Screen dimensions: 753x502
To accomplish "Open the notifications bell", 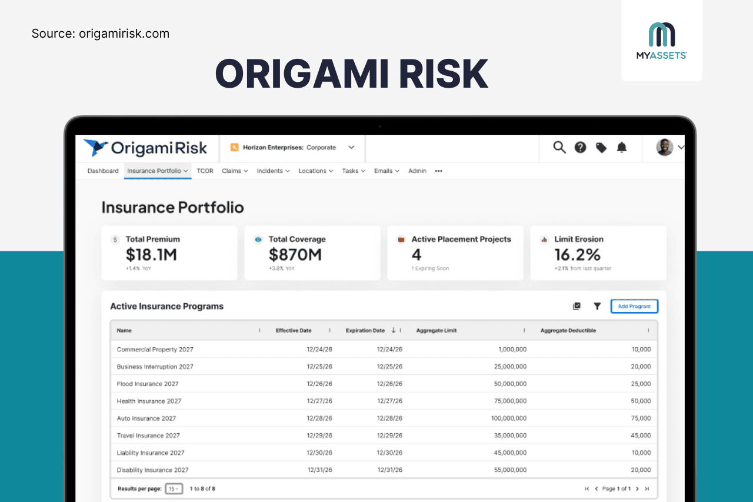I will 622,148.
